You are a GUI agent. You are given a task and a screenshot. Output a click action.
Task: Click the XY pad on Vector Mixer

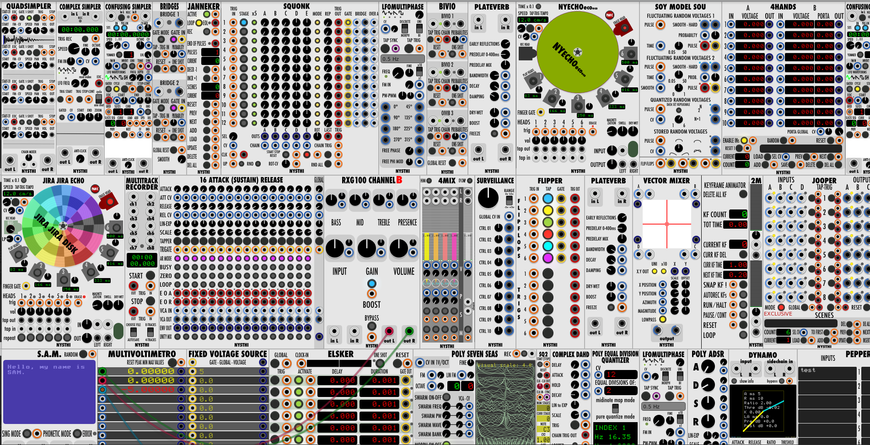click(667, 224)
